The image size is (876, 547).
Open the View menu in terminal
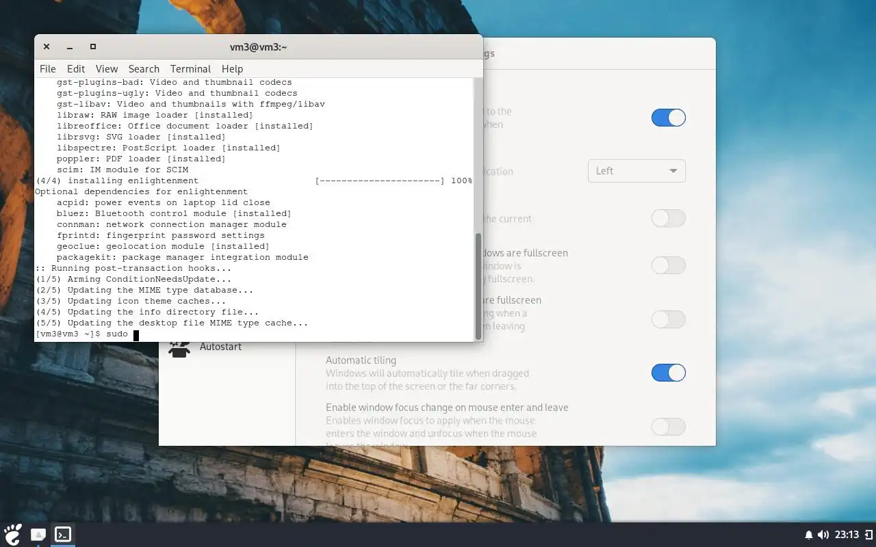click(107, 69)
